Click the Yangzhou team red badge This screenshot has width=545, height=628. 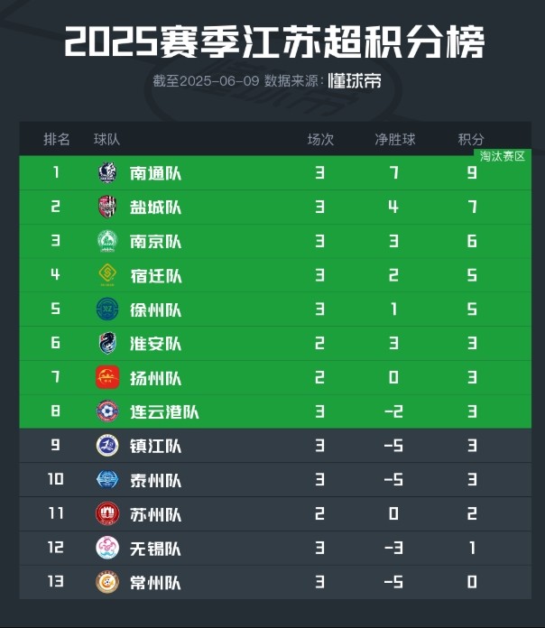107,377
